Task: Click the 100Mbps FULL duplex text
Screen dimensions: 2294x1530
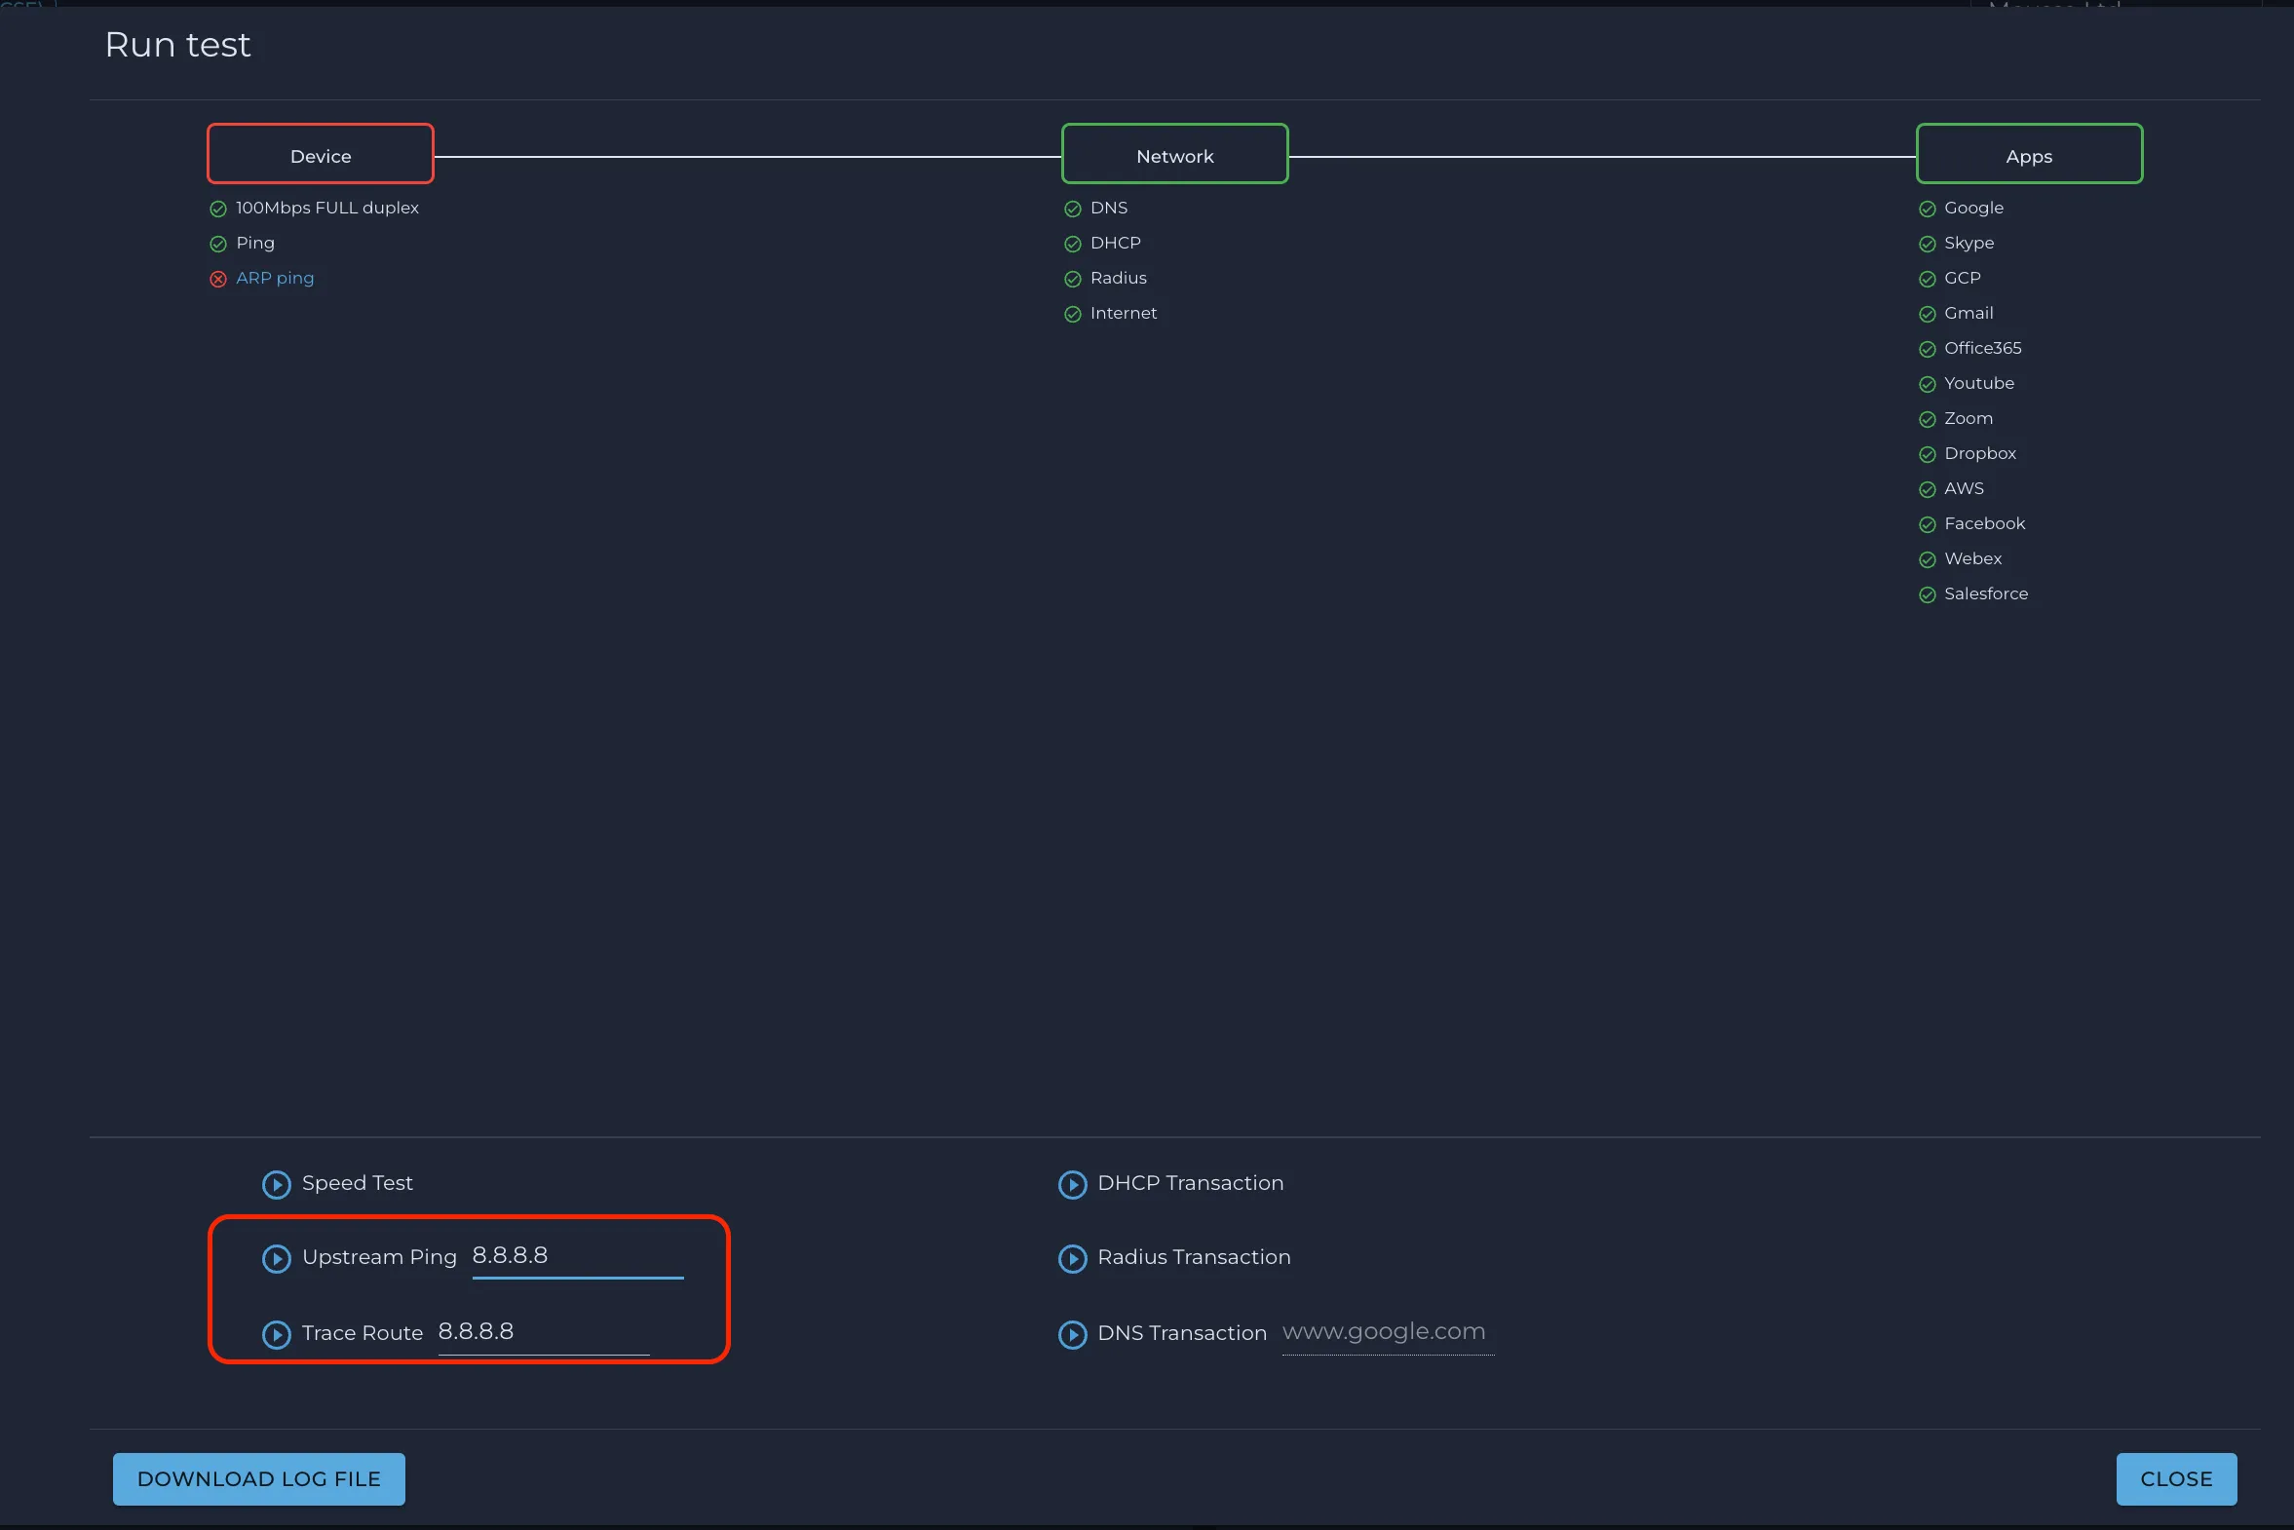Action: [x=326, y=208]
